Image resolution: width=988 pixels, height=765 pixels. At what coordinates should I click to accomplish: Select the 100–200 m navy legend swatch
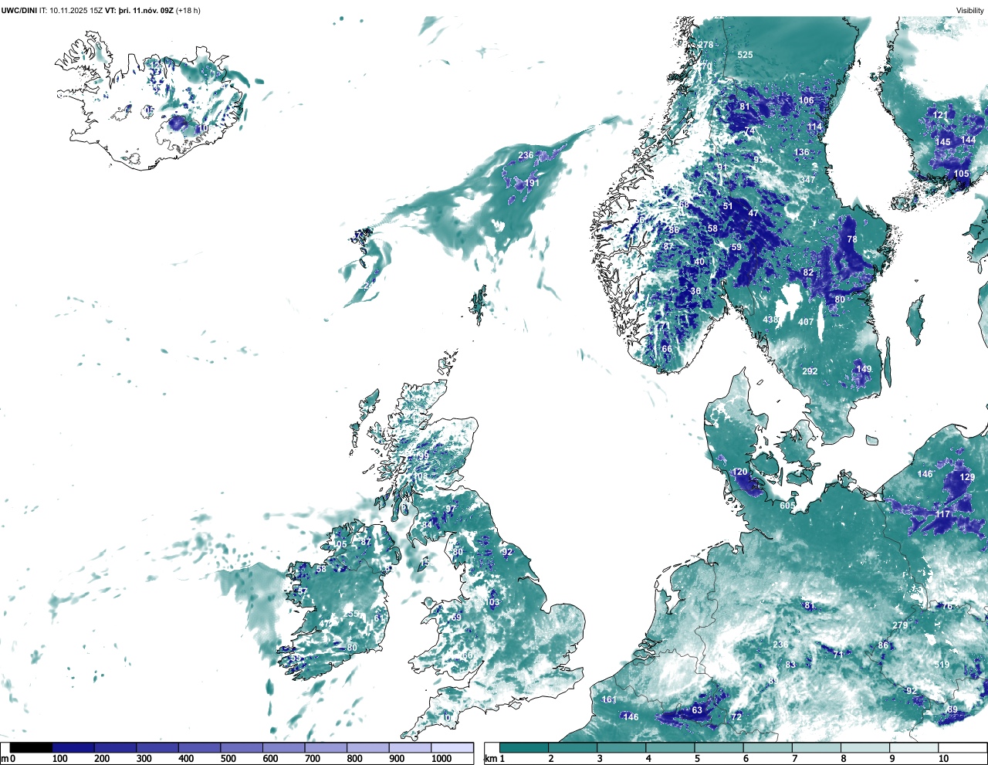coord(73,747)
